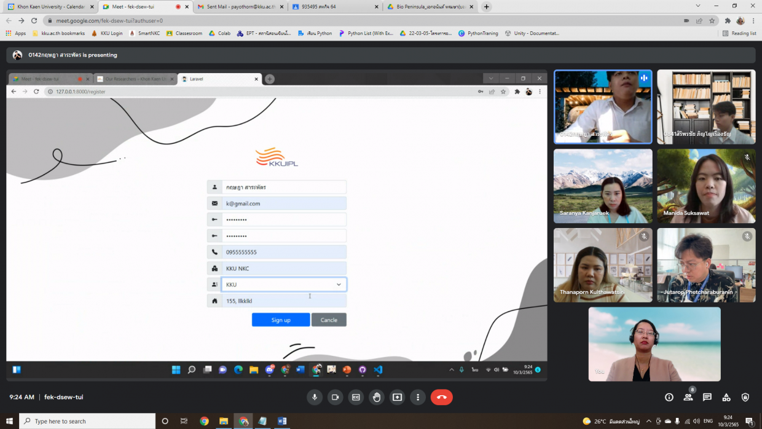Raise hand in the meeting
762x429 pixels.
377,397
